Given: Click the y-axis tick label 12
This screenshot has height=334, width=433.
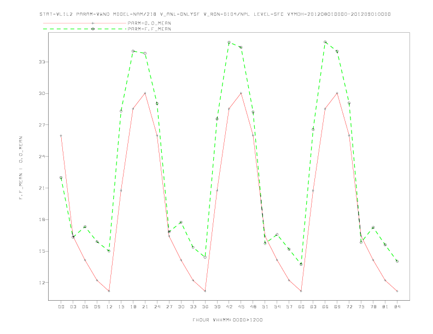Looking at the screenshot, I should pyautogui.click(x=42, y=283).
